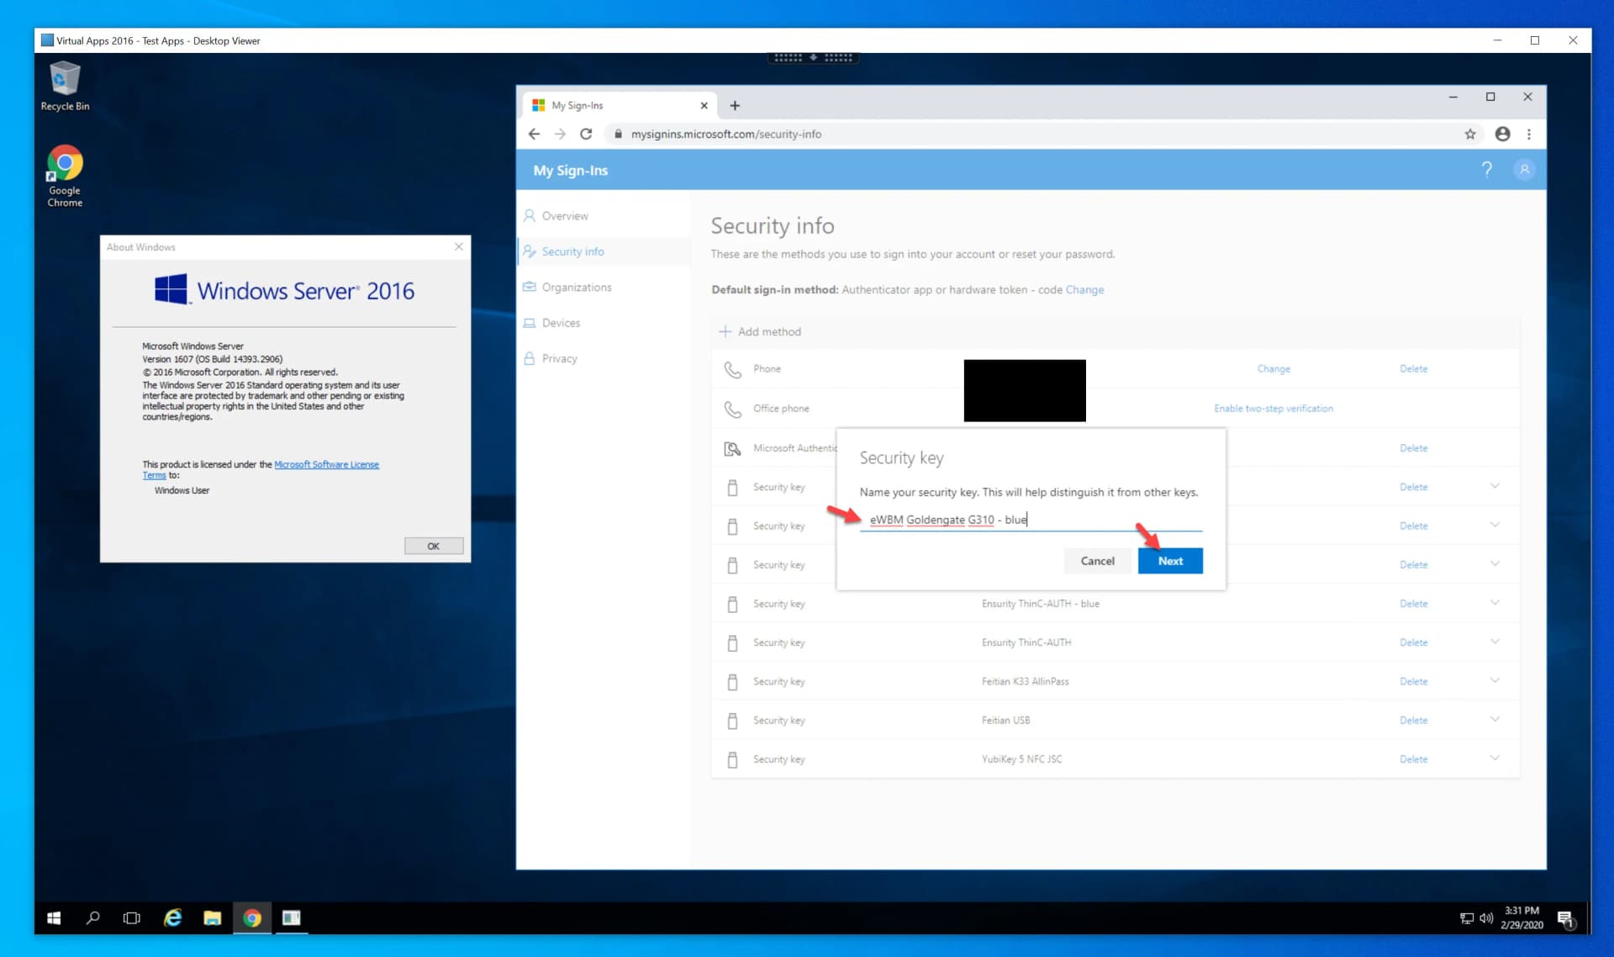1614x957 pixels.
Task: Open File Explorer from taskbar
Action: point(212,917)
